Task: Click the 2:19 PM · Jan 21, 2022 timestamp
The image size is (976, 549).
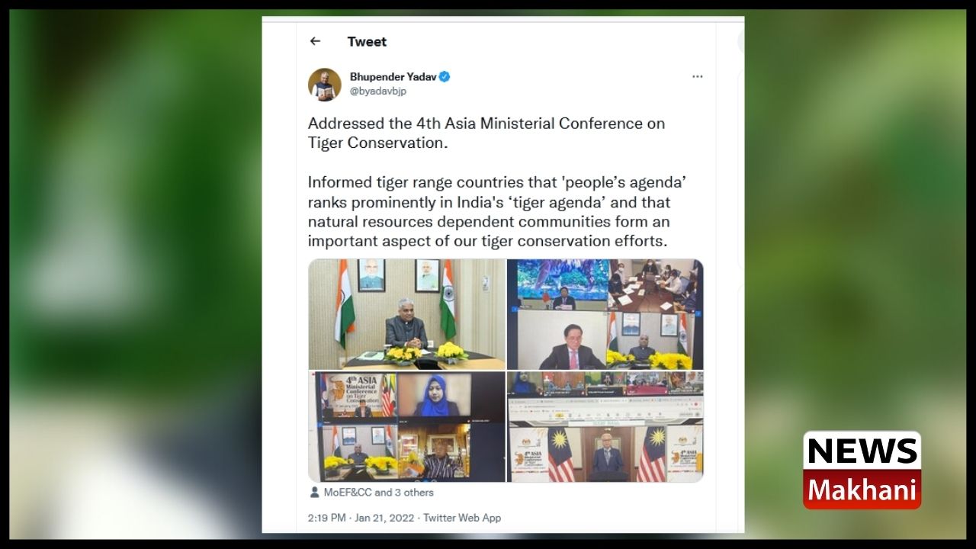Action: click(x=361, y=518)
